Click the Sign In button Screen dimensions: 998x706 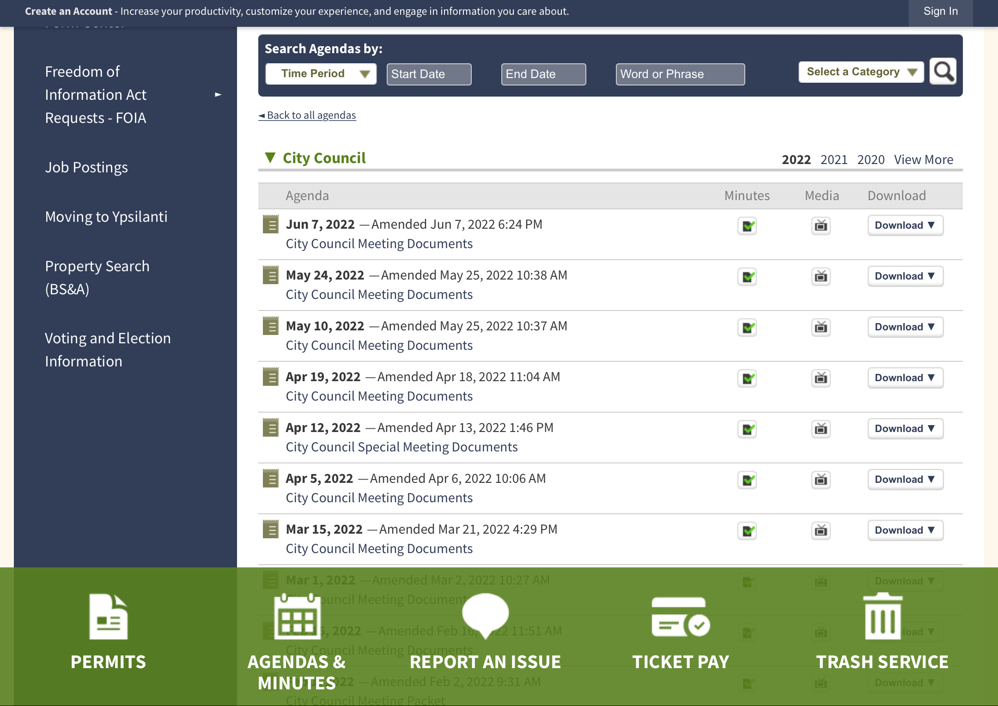pos(940,12)
